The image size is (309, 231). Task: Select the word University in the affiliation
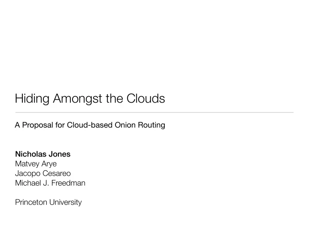(65, 202)
